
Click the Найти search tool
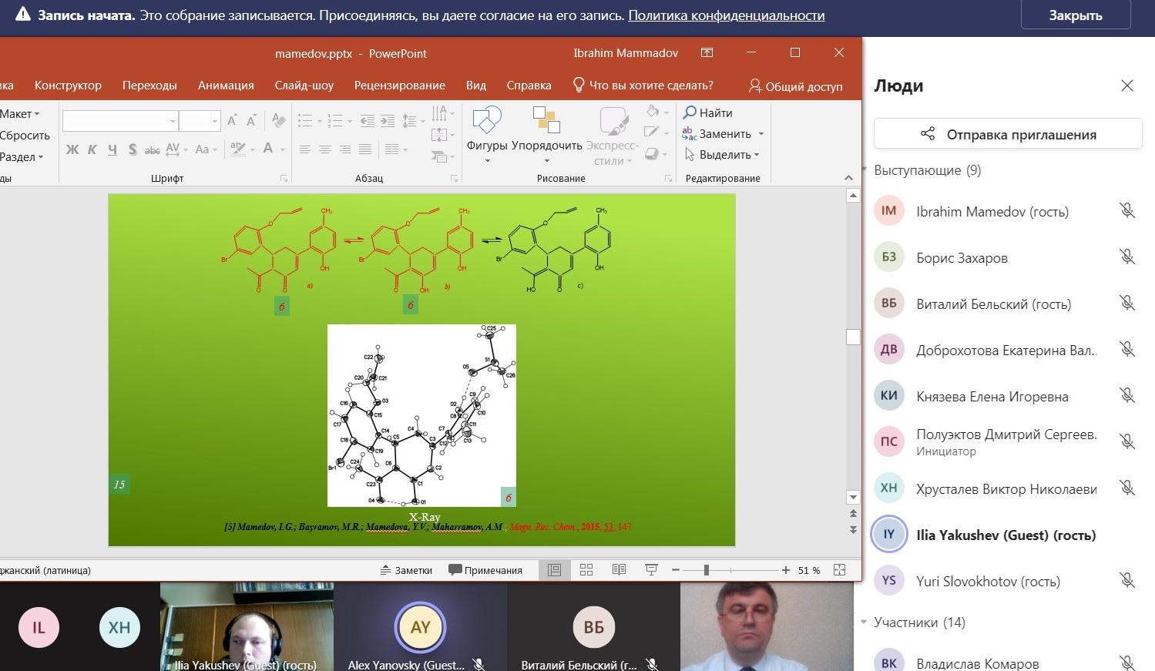pos(707,112)
